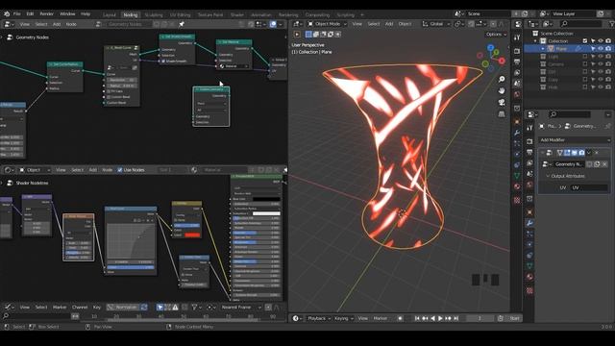Image resolution: width=615 pixels, height=346 pixels.
Task: Disable rendering of Plane via camera icon
Action: click(608, 49)
